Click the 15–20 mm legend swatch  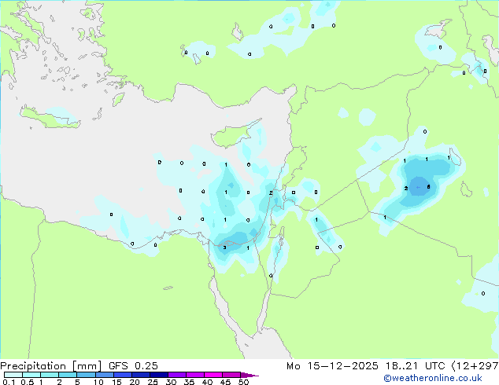(122, 375)
